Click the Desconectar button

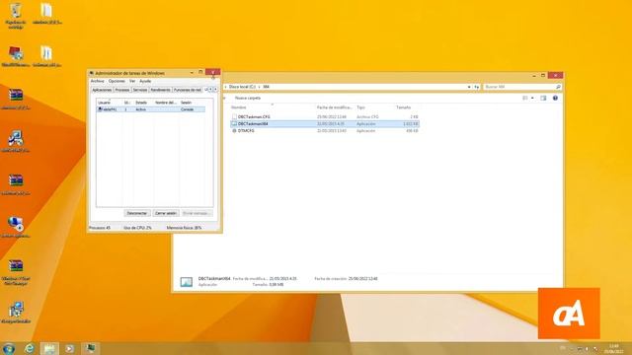137,213
